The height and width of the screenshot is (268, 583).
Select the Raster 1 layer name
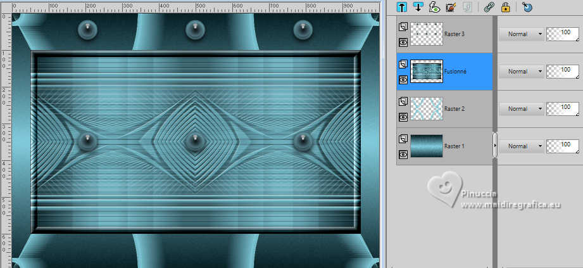[454, 146]
